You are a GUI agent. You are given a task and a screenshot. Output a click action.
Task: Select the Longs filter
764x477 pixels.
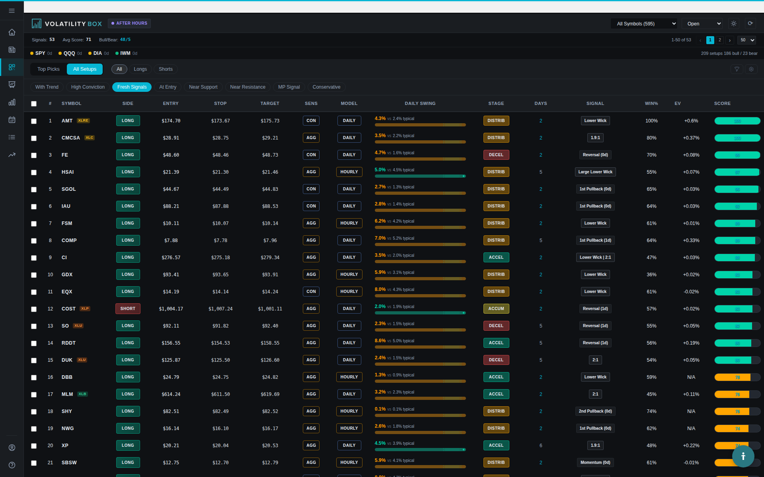click(x=140, y=69)
